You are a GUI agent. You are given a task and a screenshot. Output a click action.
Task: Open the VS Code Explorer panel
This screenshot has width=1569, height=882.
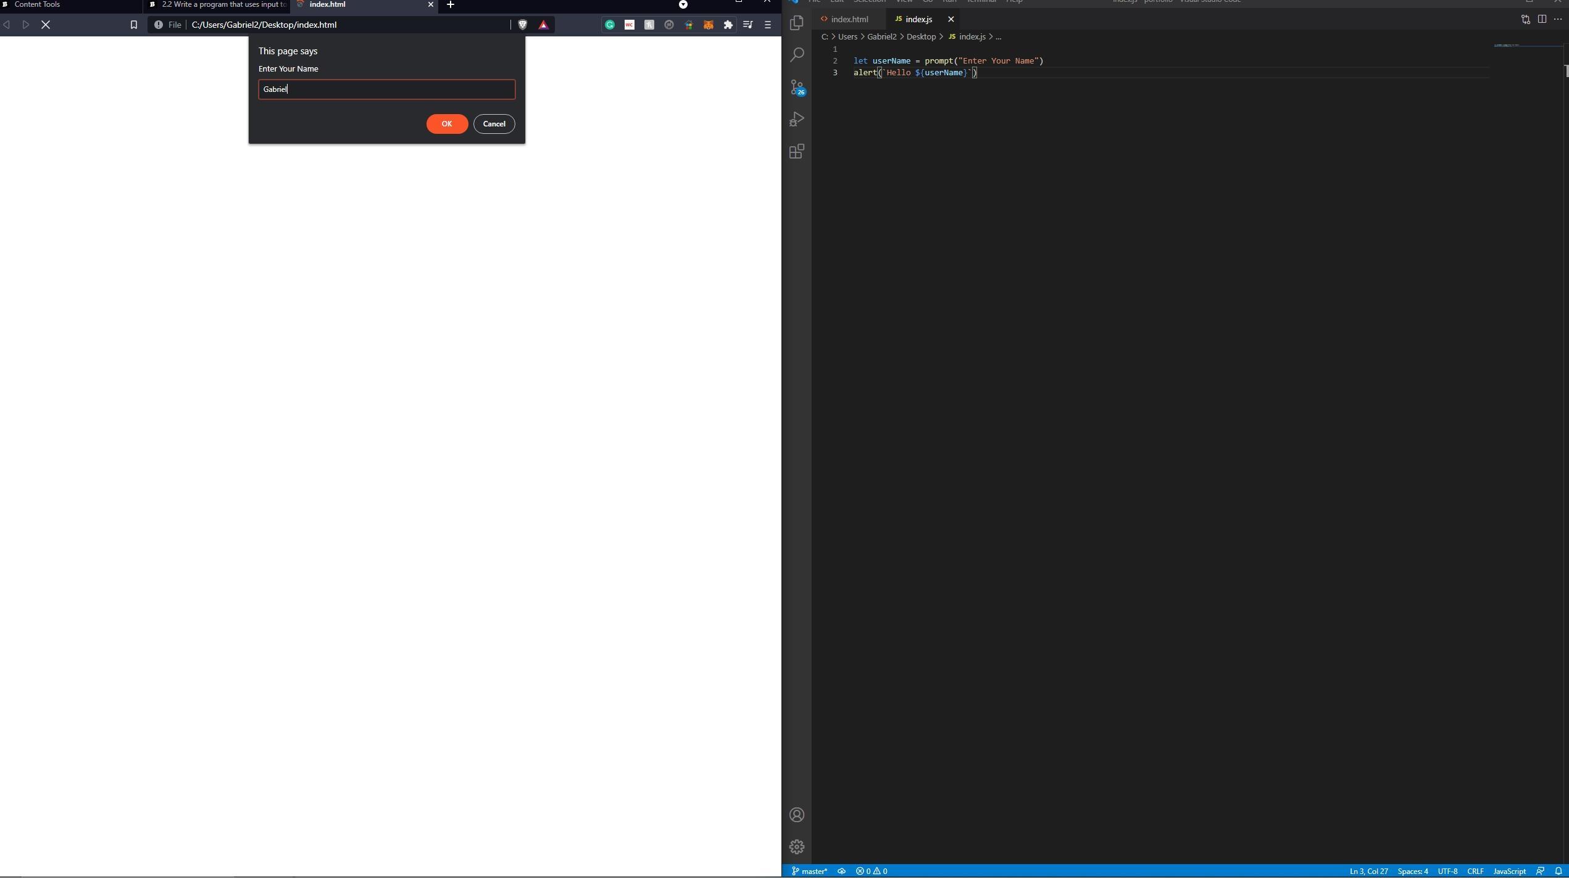pos(797,23)
